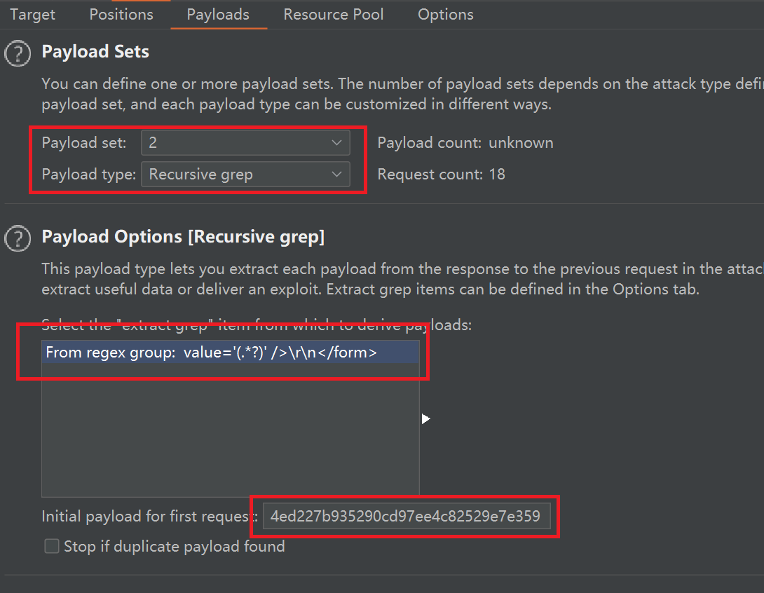
Task: Click the Payload Sets heading
Action: pyautogui.click(x=95, y=52)
